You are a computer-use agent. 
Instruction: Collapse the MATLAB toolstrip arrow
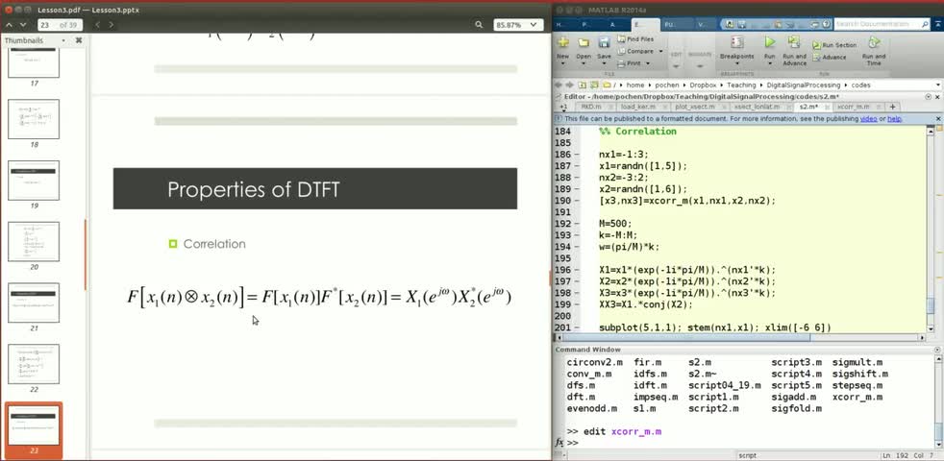click(x=936, y=24)
